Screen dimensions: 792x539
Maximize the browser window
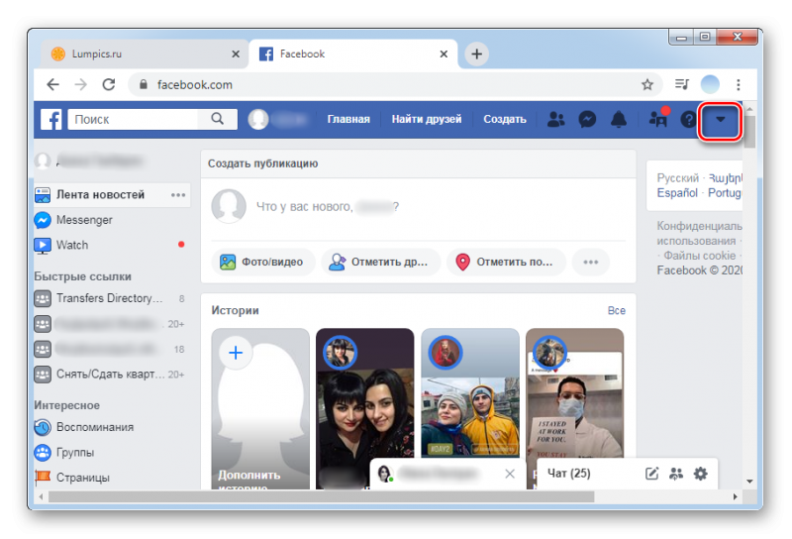coord(705,37)
